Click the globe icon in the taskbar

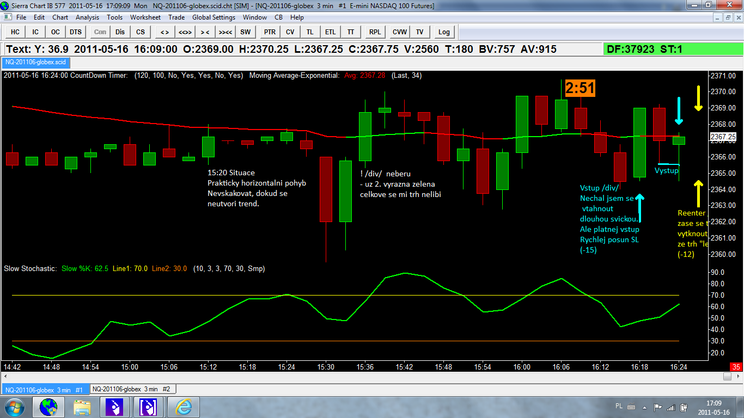(x=48, y=407)
